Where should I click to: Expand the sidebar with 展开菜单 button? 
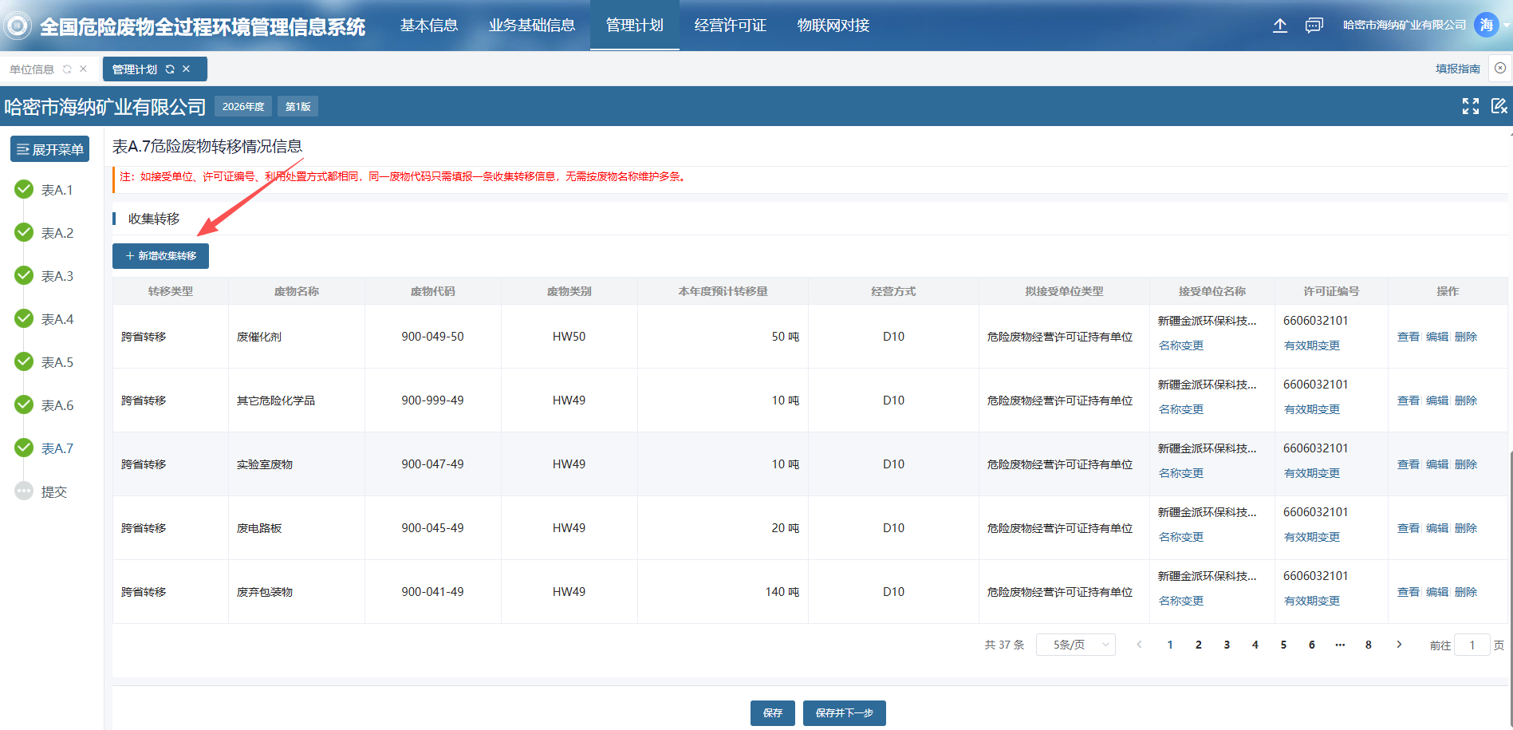(x=49, y=149)
